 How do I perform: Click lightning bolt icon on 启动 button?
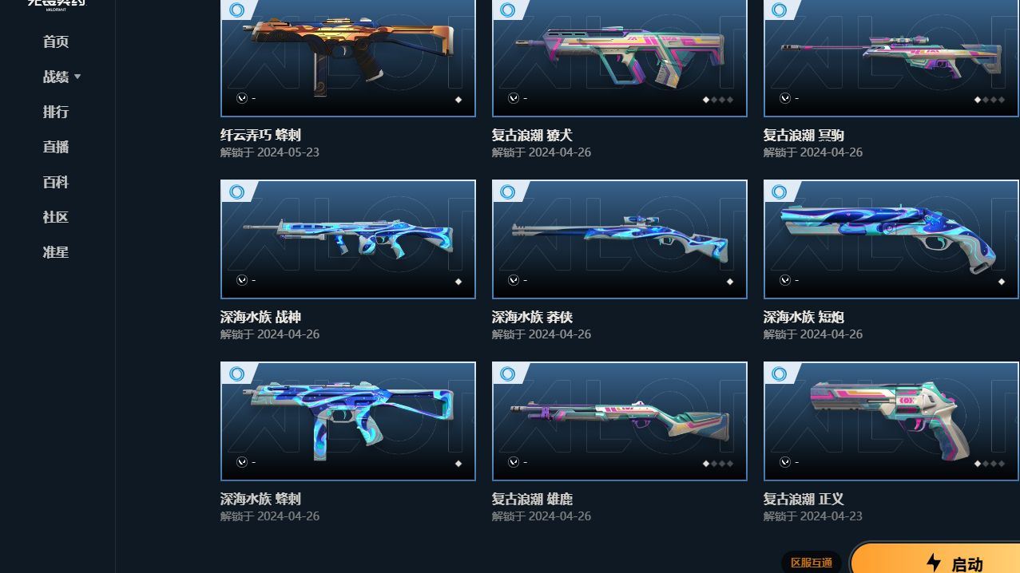tap(934, 563)
